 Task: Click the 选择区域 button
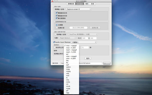95,28
